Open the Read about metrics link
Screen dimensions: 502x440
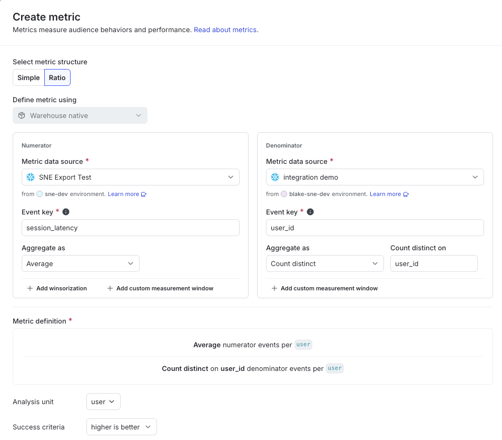click(225, 30)
